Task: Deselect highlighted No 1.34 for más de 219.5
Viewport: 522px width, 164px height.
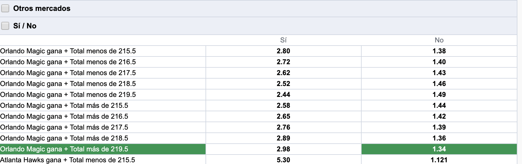Action: pyautogui.click(x=439, y=149)
